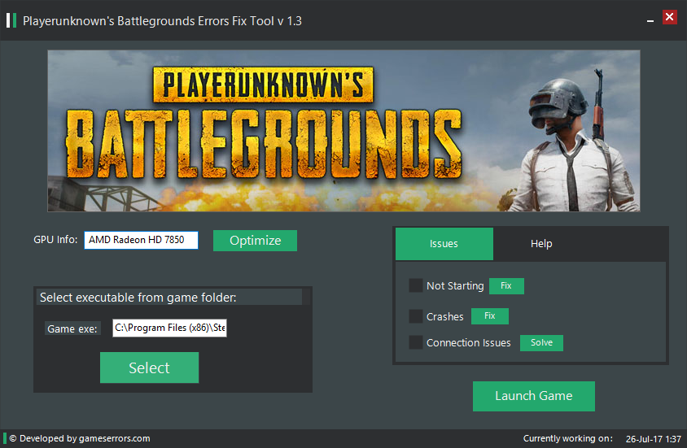Click the '26-Jul-17 1:37' date text
The image size is (687, 448).
654,439
